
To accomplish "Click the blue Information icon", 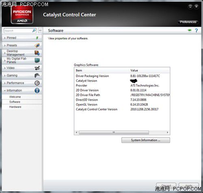I will (37, 90).
